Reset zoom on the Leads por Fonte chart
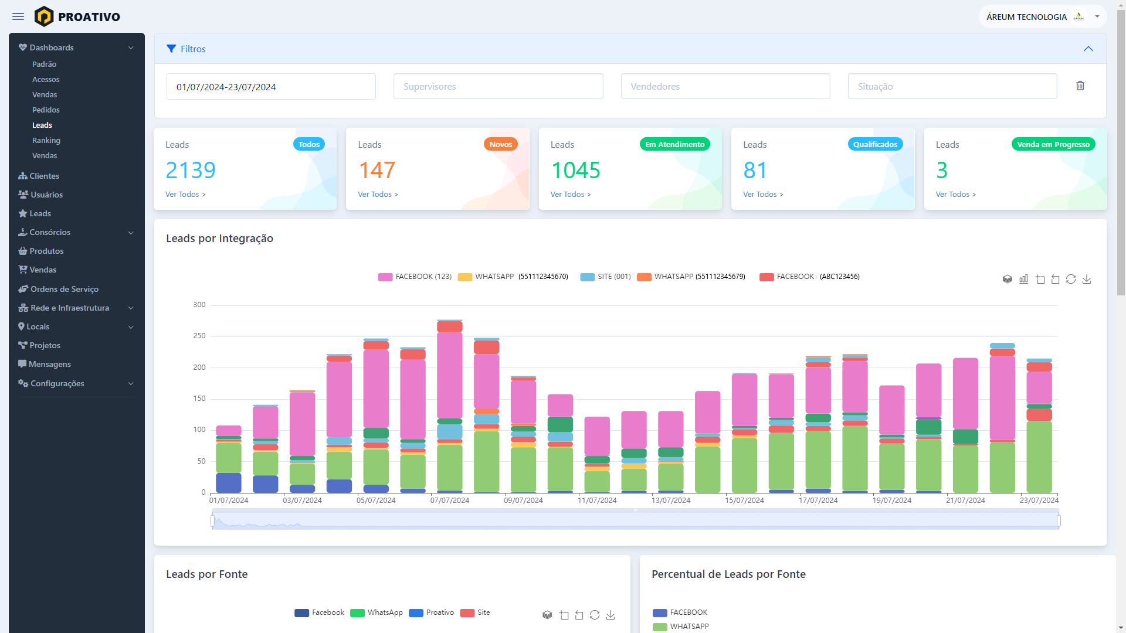 [x=579, y=615]
